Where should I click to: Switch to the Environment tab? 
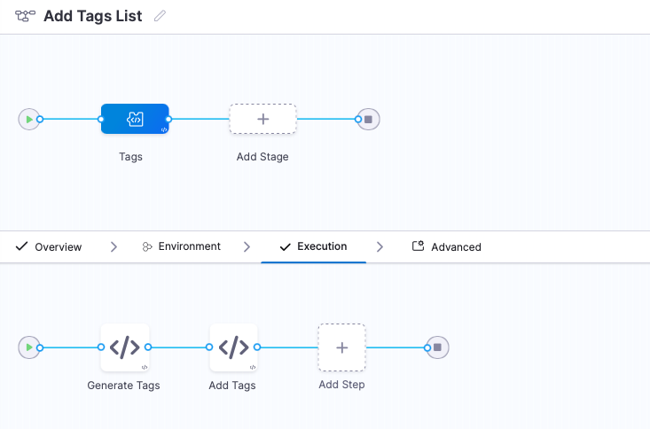(181, 246)
